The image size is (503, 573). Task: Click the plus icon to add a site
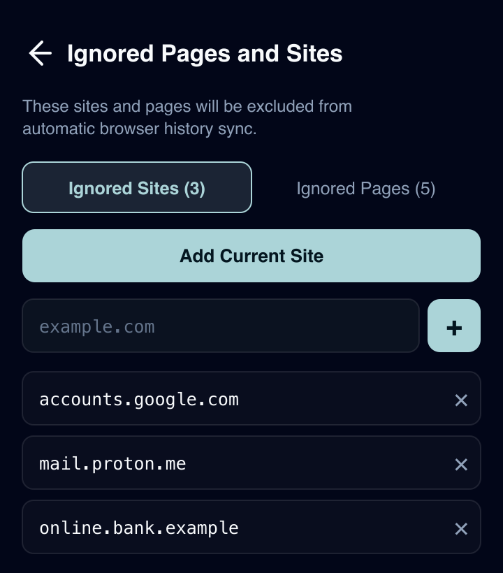tap(454, 326)
